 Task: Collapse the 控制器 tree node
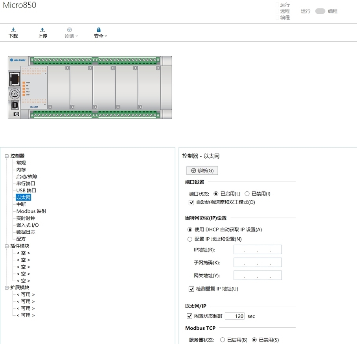pyautogui.click(x=7, y=156)
